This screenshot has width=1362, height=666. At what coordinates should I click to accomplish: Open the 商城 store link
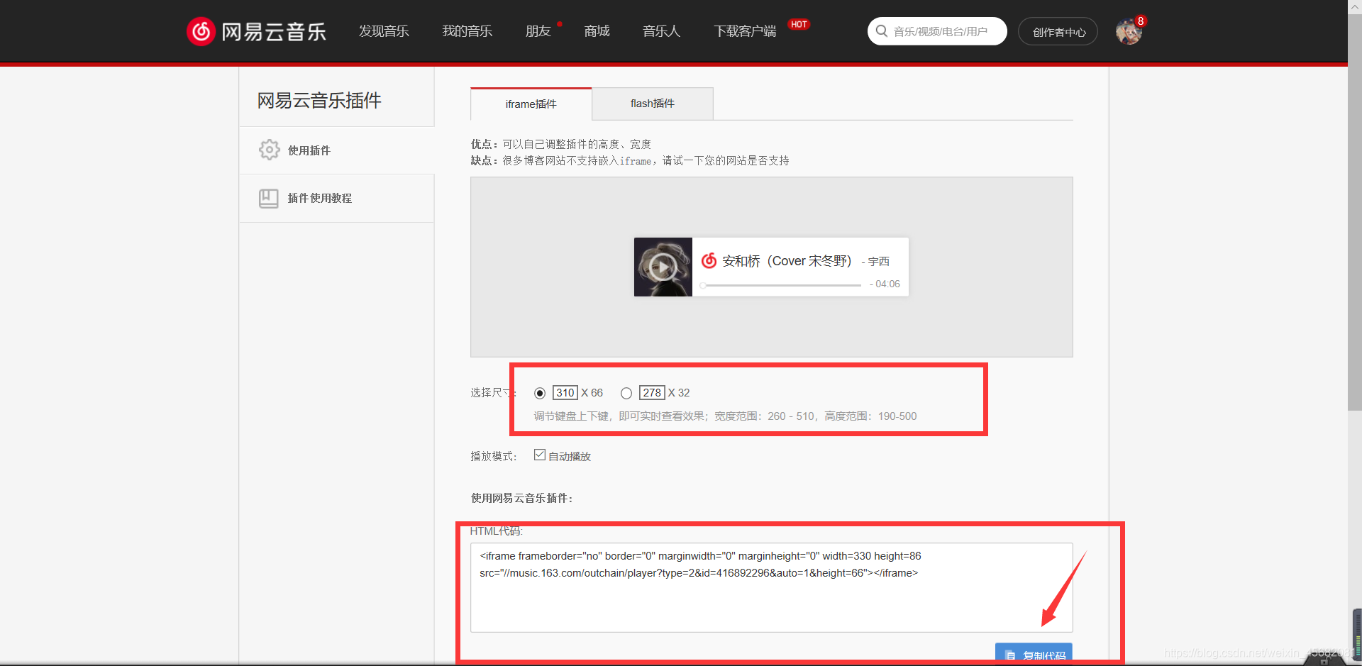597,31
